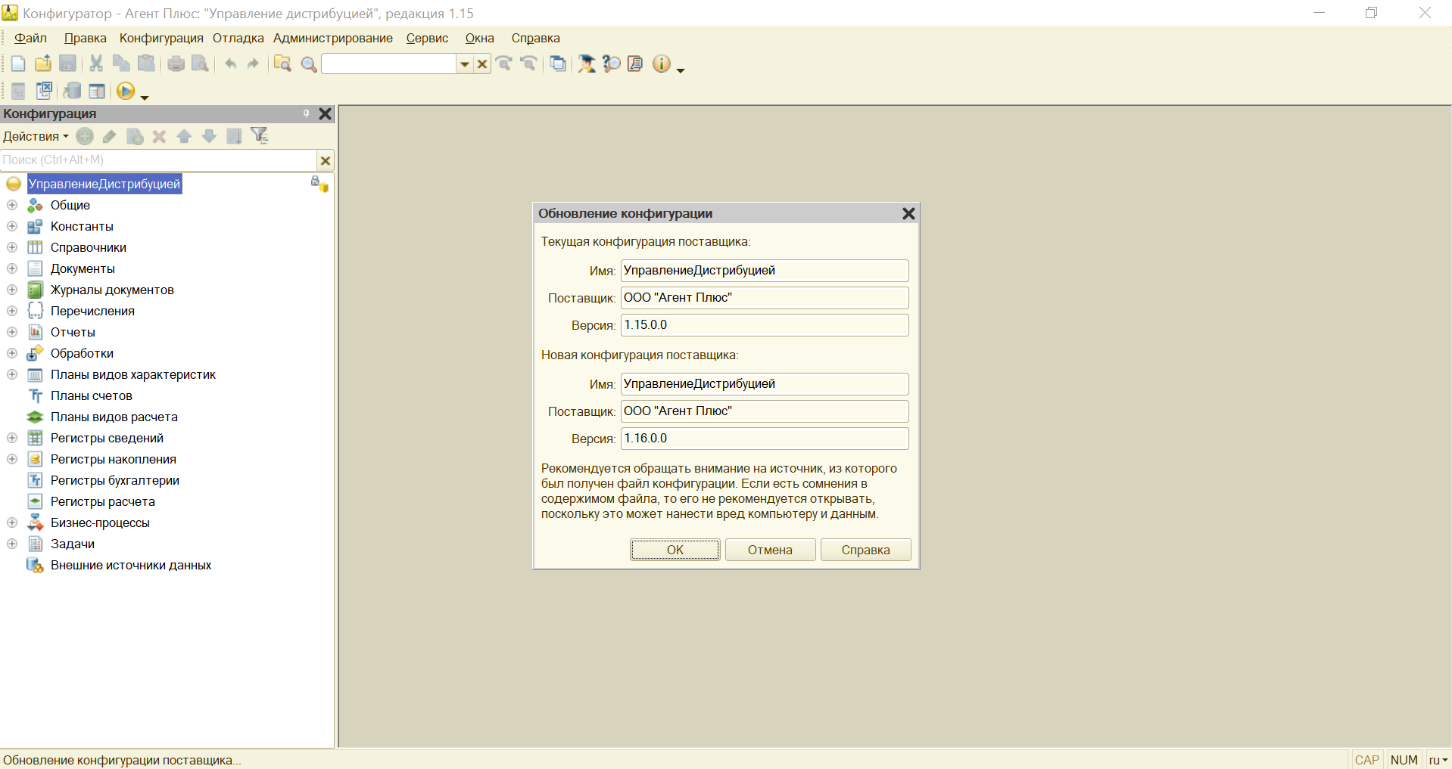Click the Move up arrow in Configuration panel
The height and width of the screenshot is (769, 1452).
184,136
